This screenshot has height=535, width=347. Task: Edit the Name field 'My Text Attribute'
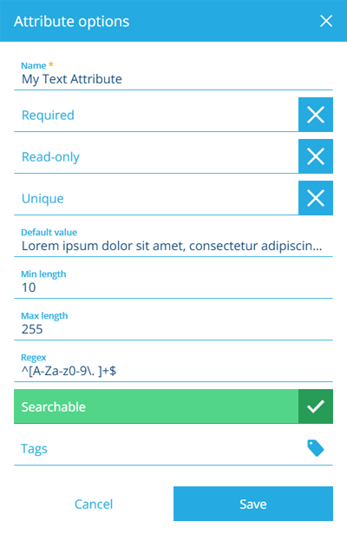click(173, 79)
